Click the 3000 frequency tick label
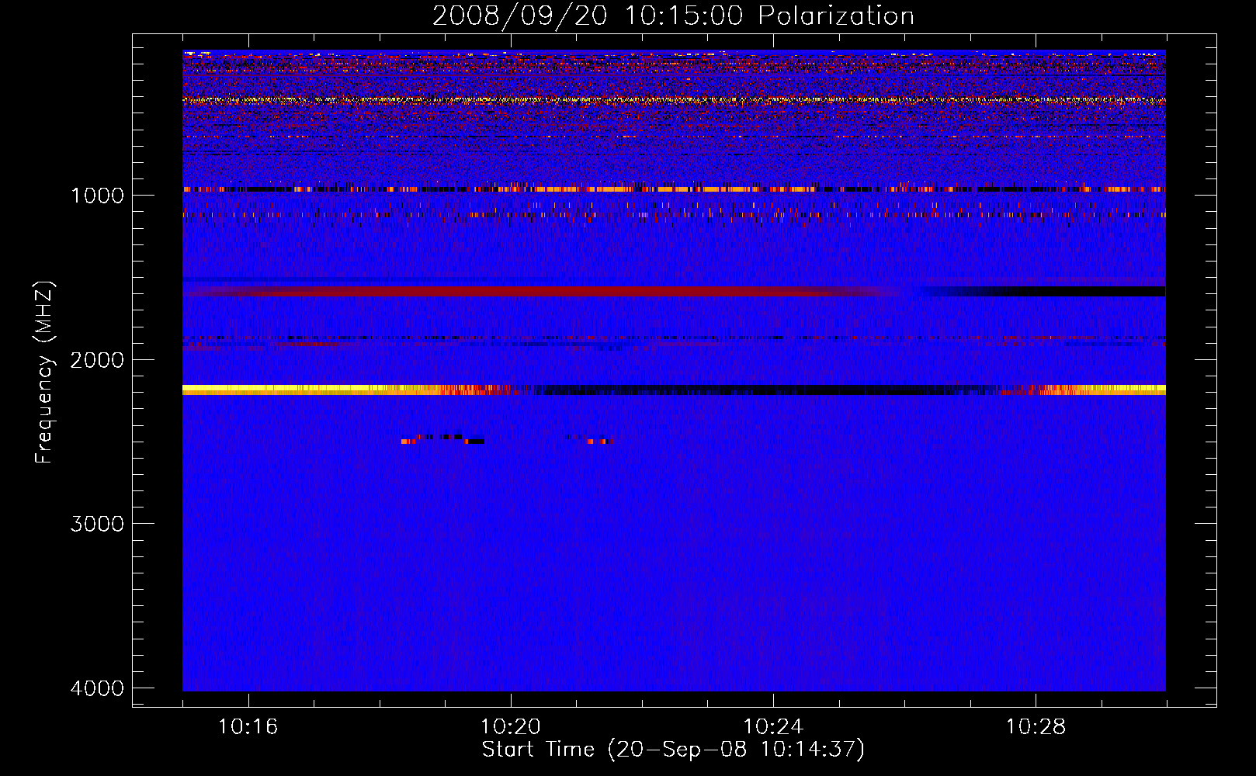 tap(97, 524)
